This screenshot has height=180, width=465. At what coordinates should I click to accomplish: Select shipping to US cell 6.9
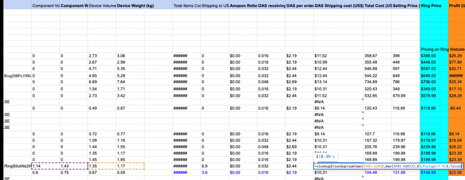point(215,166)
